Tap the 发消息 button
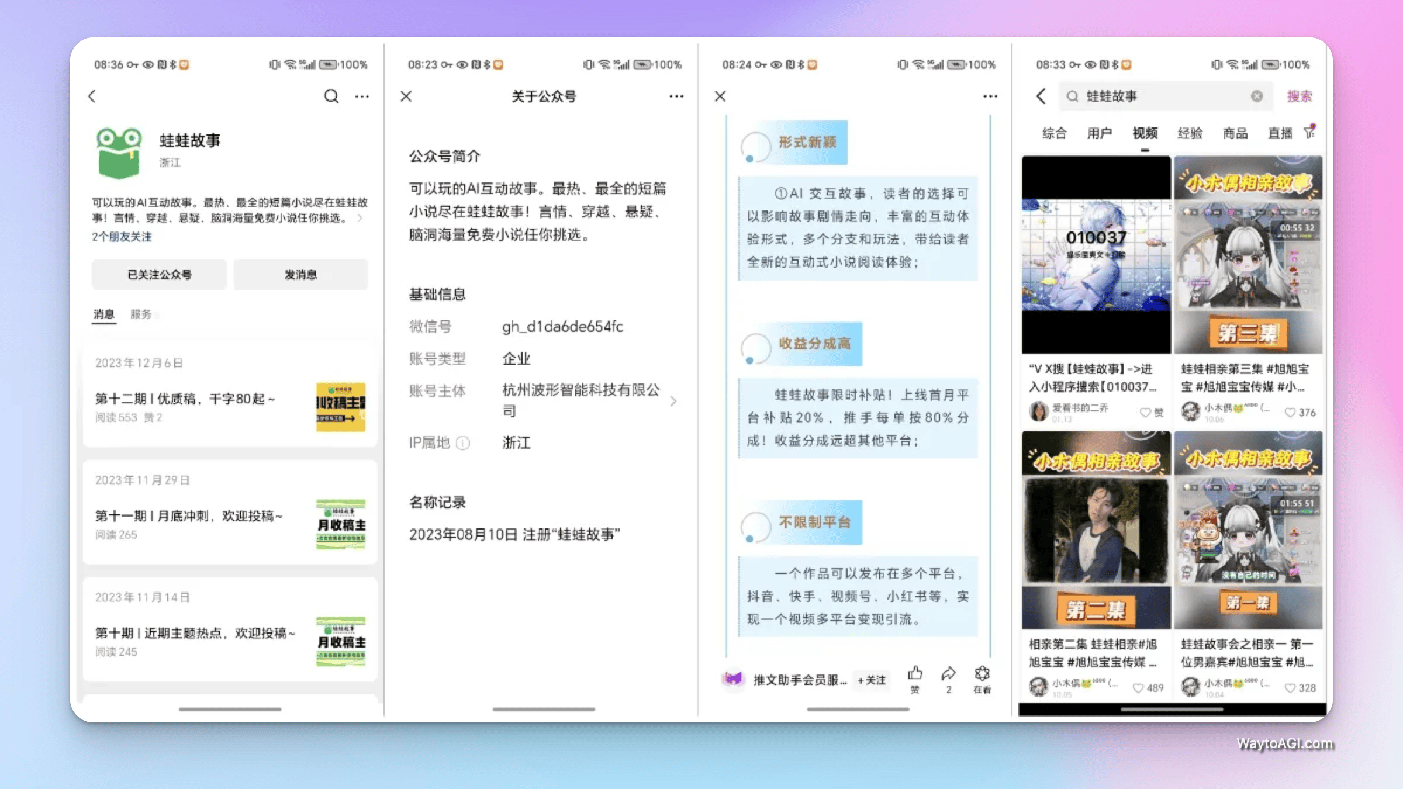Screen dimensions: 1403x789 point(300,274)
